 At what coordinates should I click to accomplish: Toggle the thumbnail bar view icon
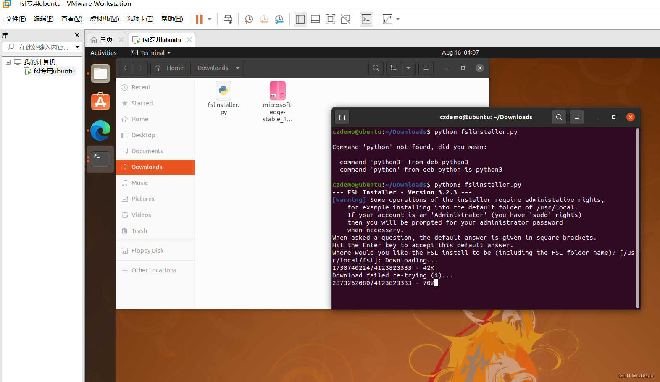pyautogui.click(x=315, y=19)
